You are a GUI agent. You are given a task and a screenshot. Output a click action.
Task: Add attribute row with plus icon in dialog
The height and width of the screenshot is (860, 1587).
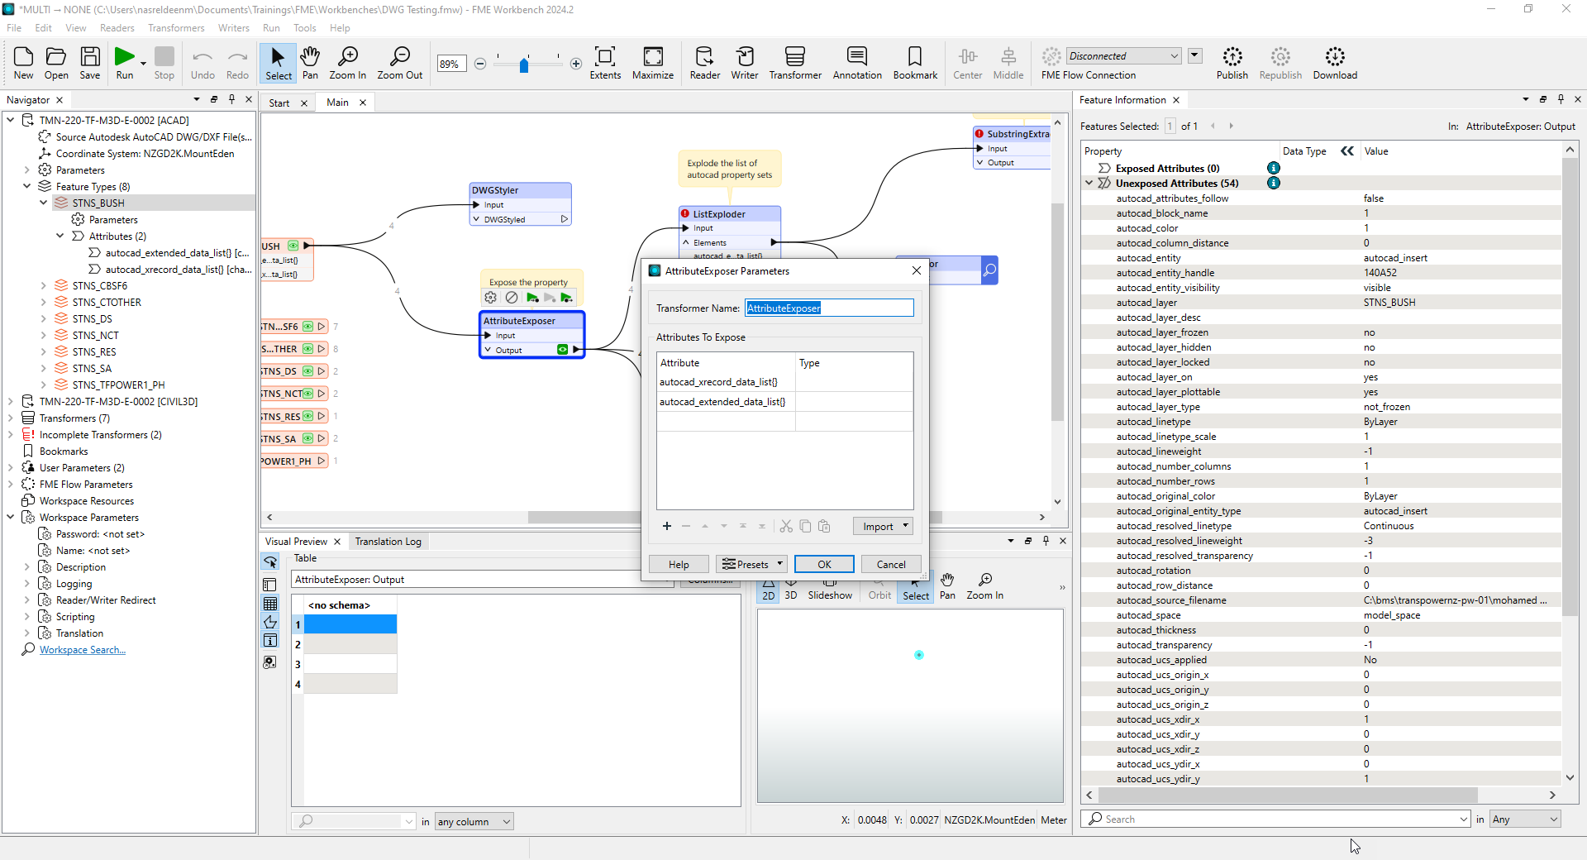pos(667,526)
